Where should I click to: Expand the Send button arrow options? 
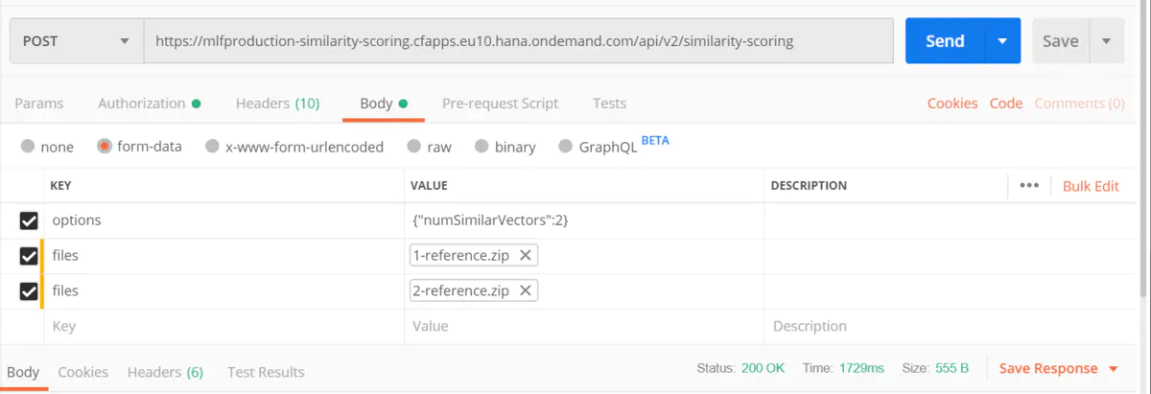click(x=1002, y=41)
